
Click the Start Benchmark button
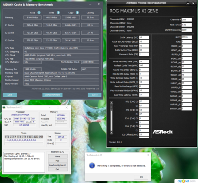click(x=52, y=95)
